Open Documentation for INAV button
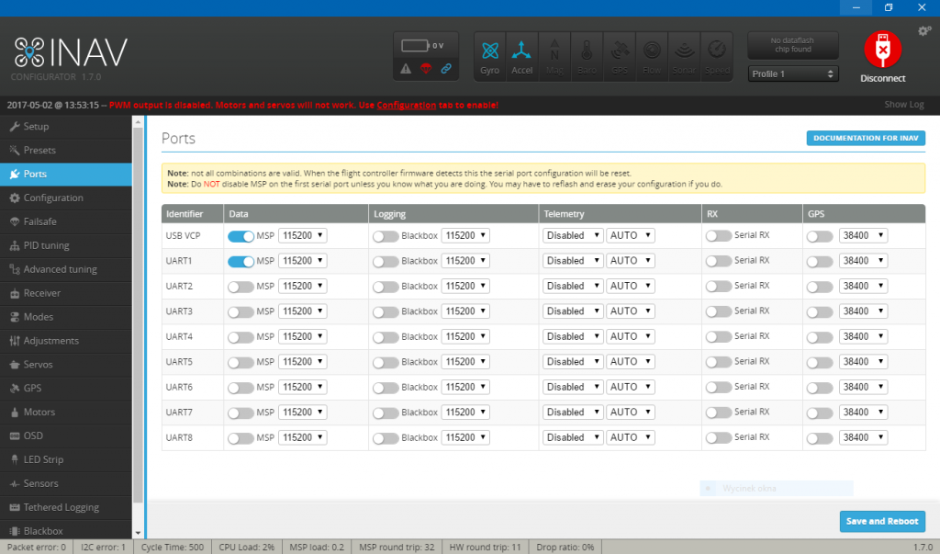This screenshot has height=554, width=940. [x=866, y=138]
